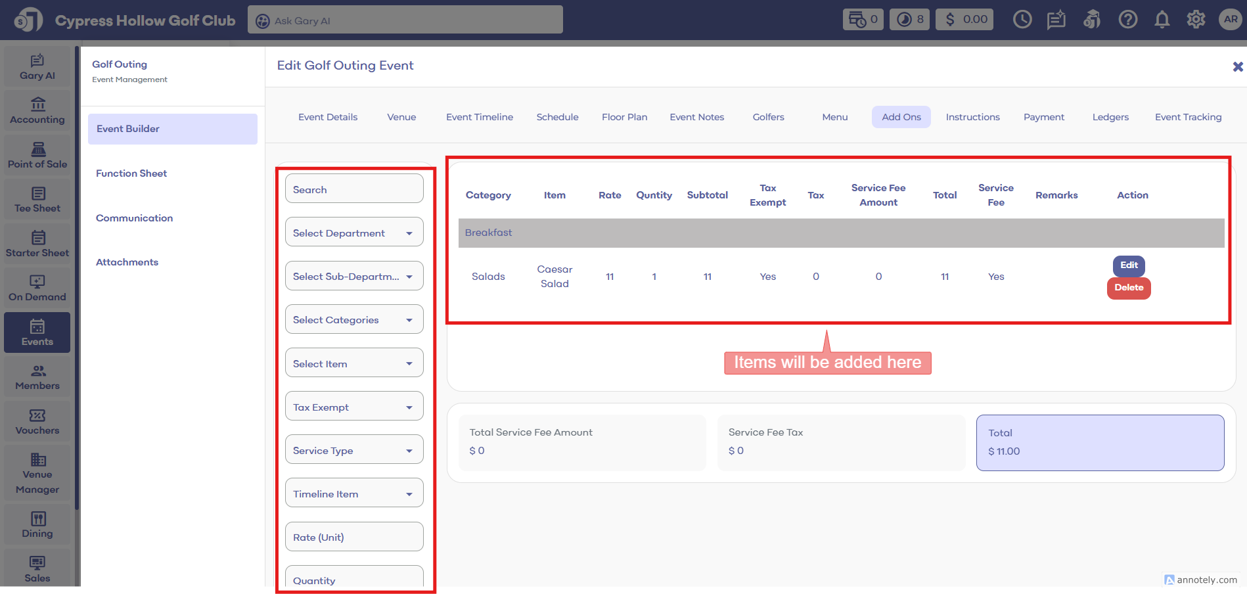Open the Tax Exempt dropdown
1247x594 pixels.
[x=354, y=407]
